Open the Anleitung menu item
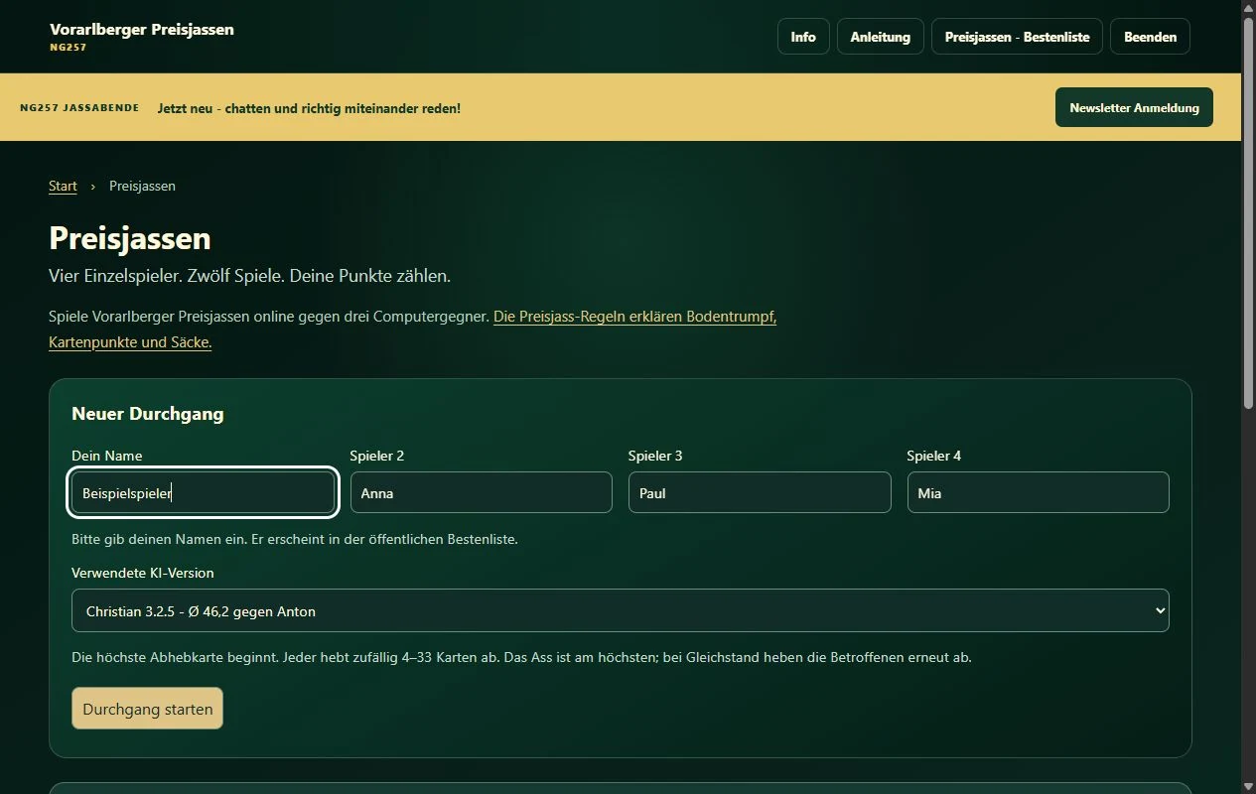 click(x=881, y=37)
